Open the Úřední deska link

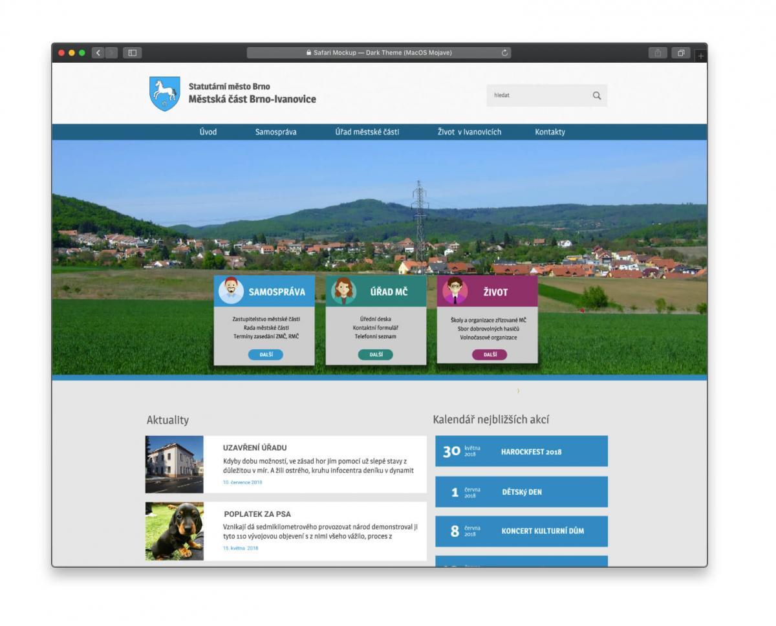pos(375,319)
